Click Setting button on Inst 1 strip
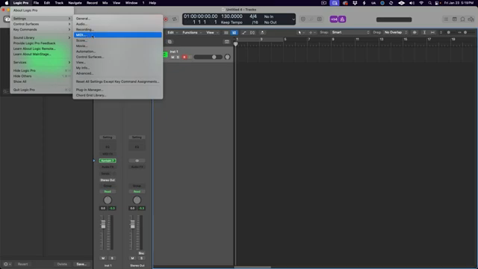Viewport: 478px width, 269px height. point(108,137)
